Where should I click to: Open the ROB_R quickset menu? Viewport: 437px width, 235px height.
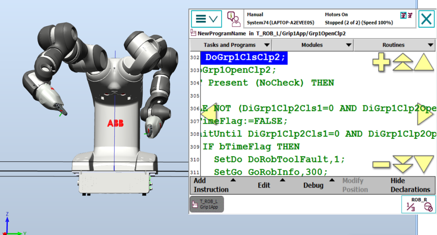pyautogui.click(x=418, y=204)
